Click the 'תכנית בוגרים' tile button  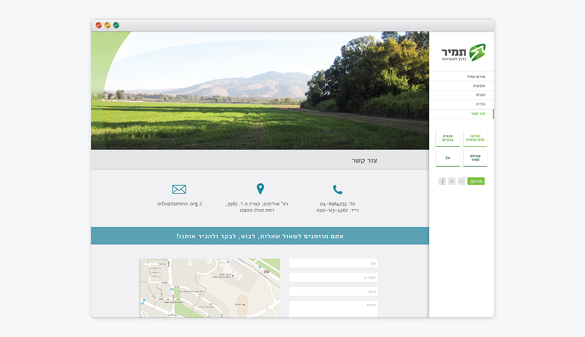coord(448,138)
